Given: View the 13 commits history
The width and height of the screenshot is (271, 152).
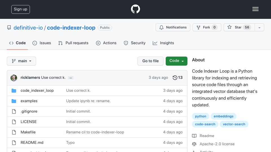Looking at the screenshot, I should 178,78.
